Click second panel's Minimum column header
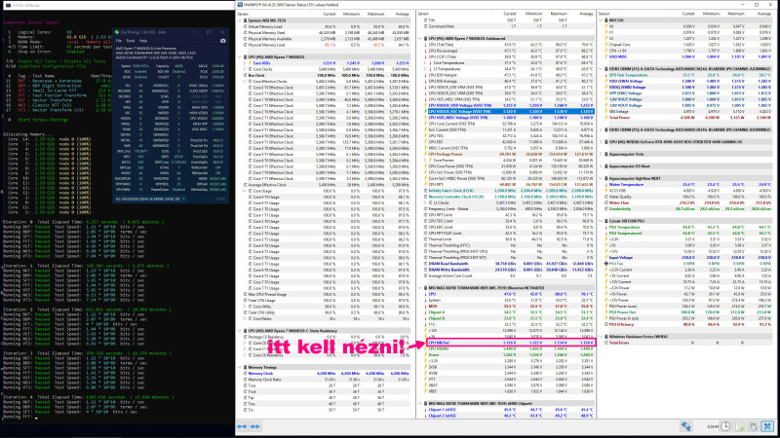 pyautogui.click(x=533, y=14)
